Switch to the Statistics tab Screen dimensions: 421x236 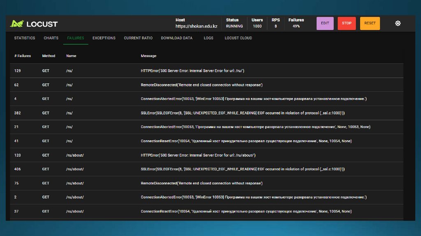25,38
